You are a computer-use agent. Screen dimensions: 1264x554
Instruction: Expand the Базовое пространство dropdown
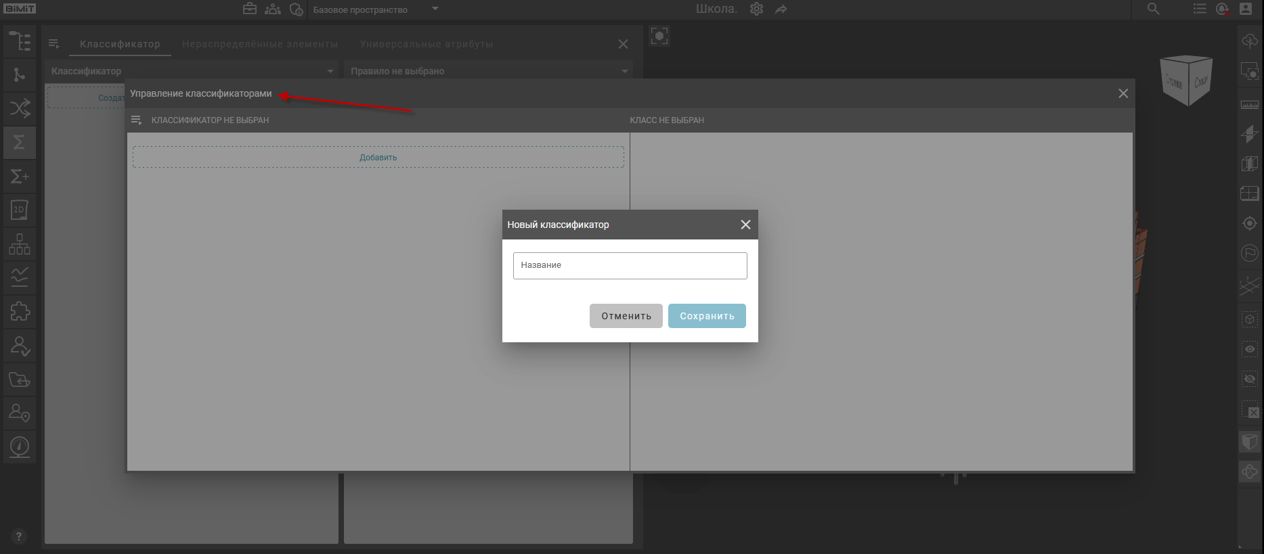[435, 9]
